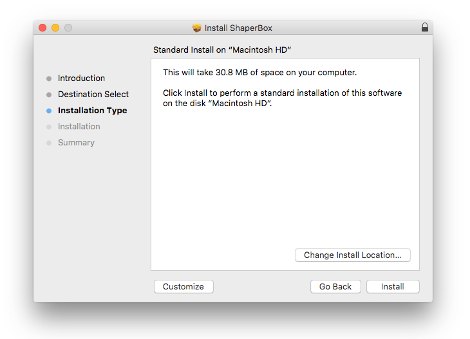Click the blue bullet beside Installation Type
The image size is (470, 339).
pos(49,111)
